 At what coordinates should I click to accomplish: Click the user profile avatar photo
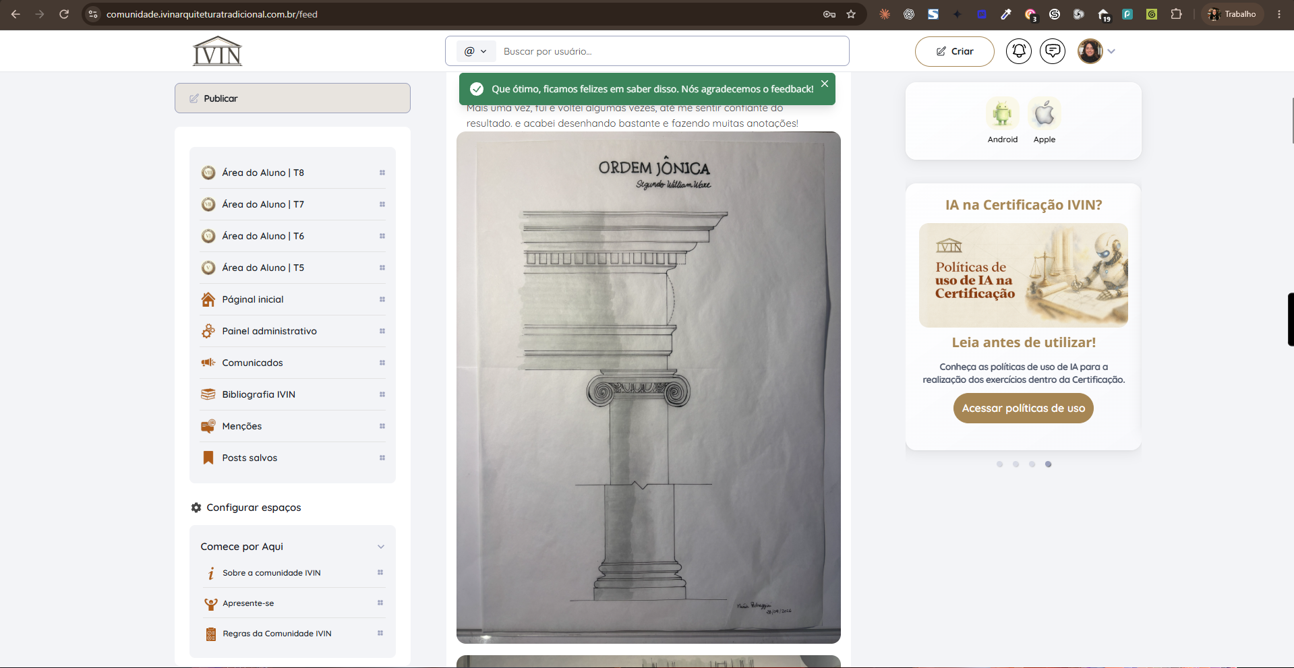(x=1090, y=51)
